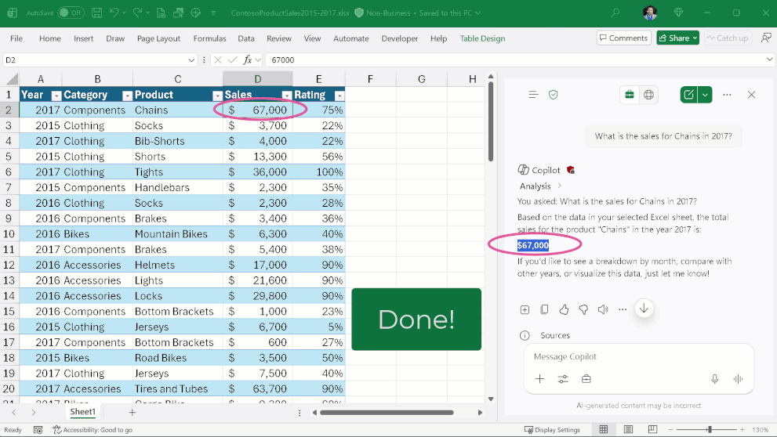The height and width of the screenshot is (437, 777).
Task: Click the voice waveform icon in message box
Action: [x=738, y=379]
